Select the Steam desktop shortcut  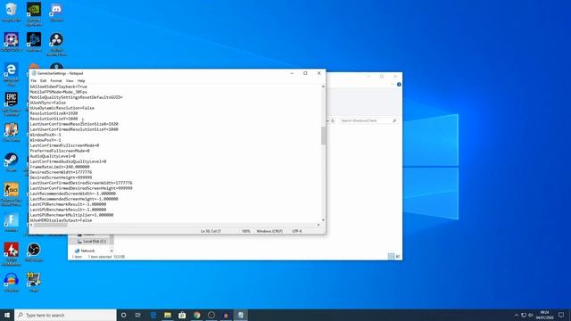pyautogui.click(x=11, y=162)
